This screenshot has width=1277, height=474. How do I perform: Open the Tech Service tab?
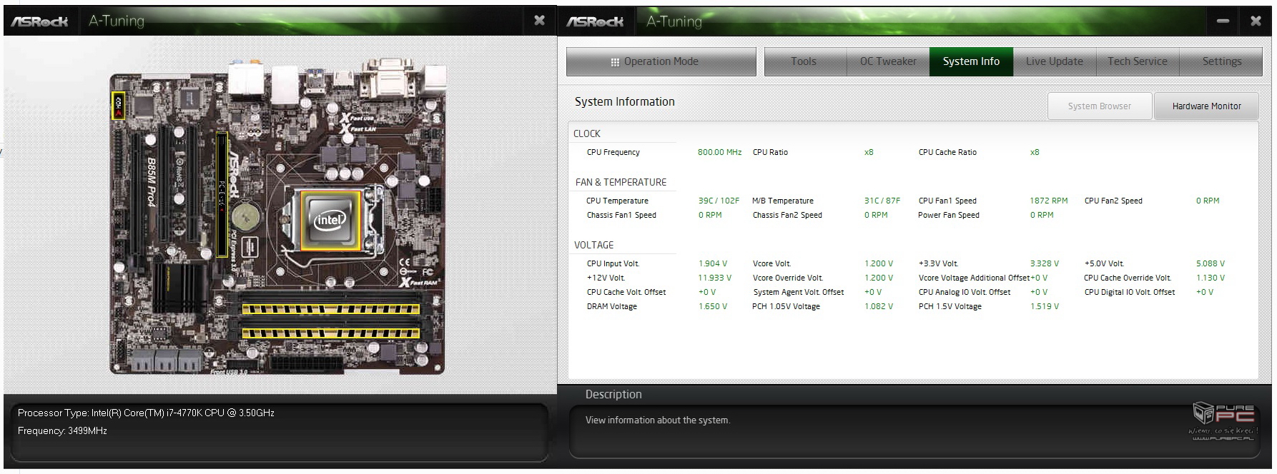coord(1137,61)
